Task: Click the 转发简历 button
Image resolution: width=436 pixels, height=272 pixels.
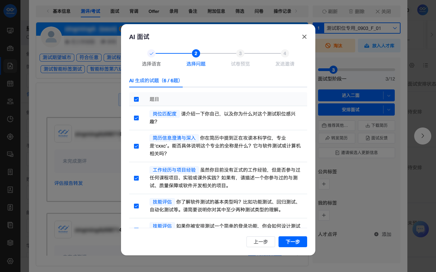Action: [x=336, y=138]
